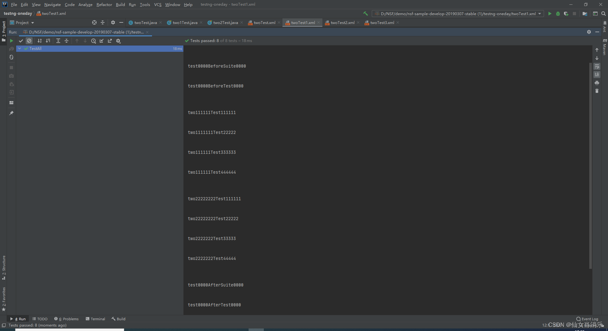The image size is (608, 331).
Task: Open run configuration dropdown
Action: pyautogui.click(x=458, y=14)
